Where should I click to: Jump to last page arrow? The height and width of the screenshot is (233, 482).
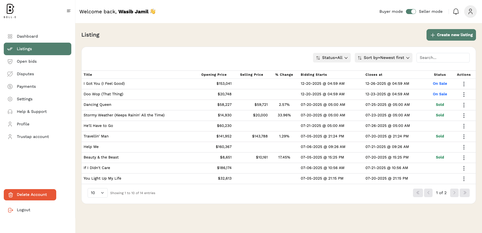click(x=464, y=193)
